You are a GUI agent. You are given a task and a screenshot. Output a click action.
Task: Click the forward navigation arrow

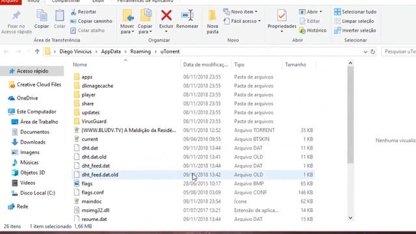pos(18,51)
